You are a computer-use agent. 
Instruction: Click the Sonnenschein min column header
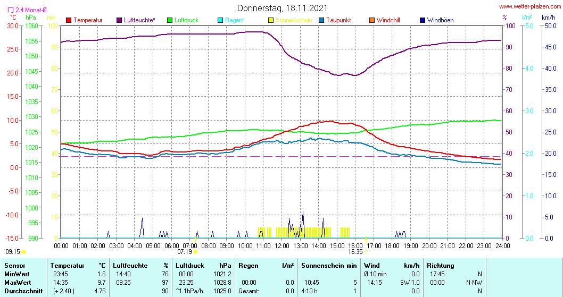[x=329, y=266]
